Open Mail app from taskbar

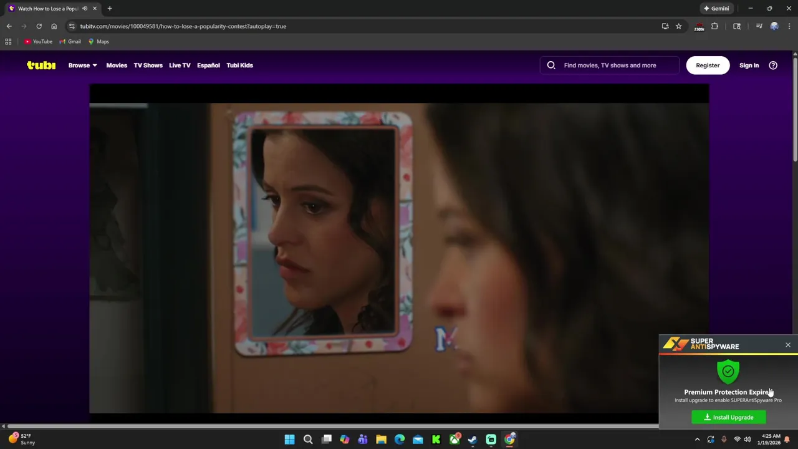pyautogui.click(x=418, y=440)
